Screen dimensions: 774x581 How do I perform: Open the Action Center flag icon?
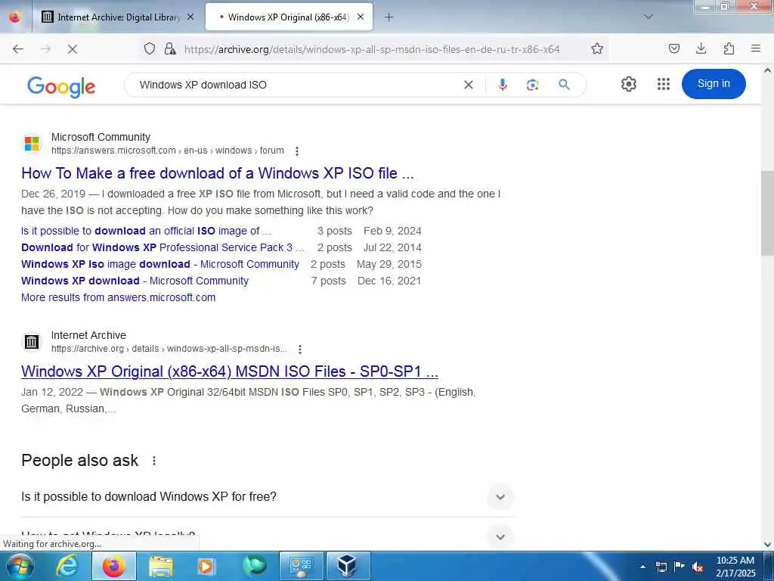pyautogui.click(x=680, y=566)
